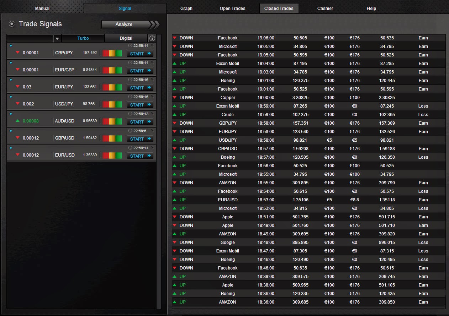Click the 895.895 entry price

301,243
